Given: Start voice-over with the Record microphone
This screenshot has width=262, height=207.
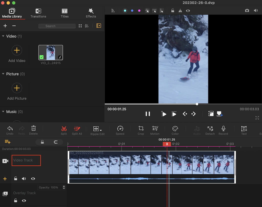Looking at the screenshot, I should click(x=223, y=129).
